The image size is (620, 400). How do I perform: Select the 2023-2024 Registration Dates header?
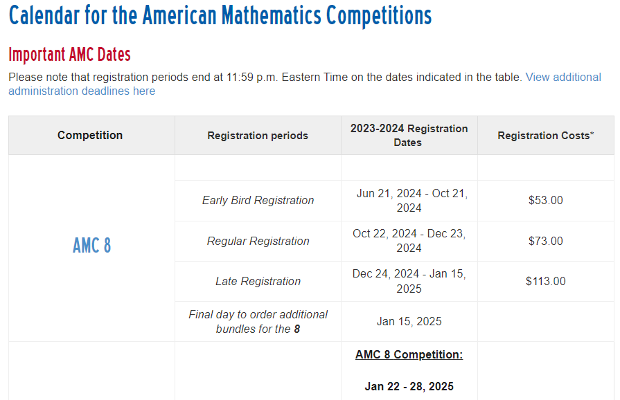(x=409, y=136)
